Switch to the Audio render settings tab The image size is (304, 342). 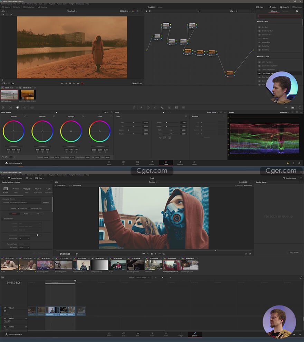coord(26,214)
